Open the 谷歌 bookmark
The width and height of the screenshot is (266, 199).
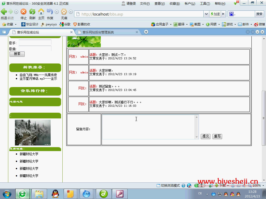[x=65, y=24]
